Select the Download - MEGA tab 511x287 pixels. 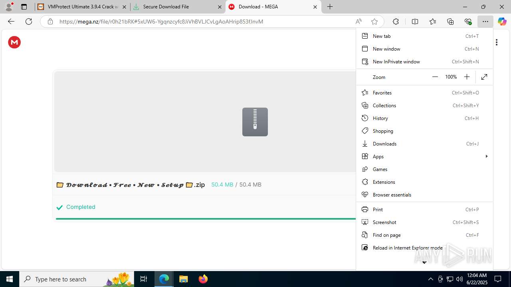(273, 7)
